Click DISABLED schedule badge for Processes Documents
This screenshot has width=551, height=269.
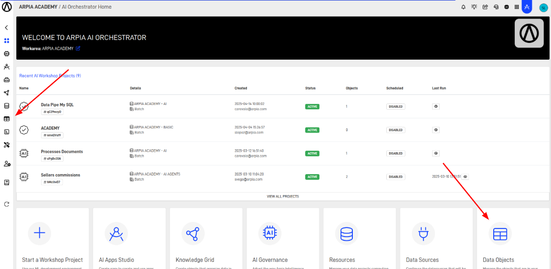[x=396, y=154]
